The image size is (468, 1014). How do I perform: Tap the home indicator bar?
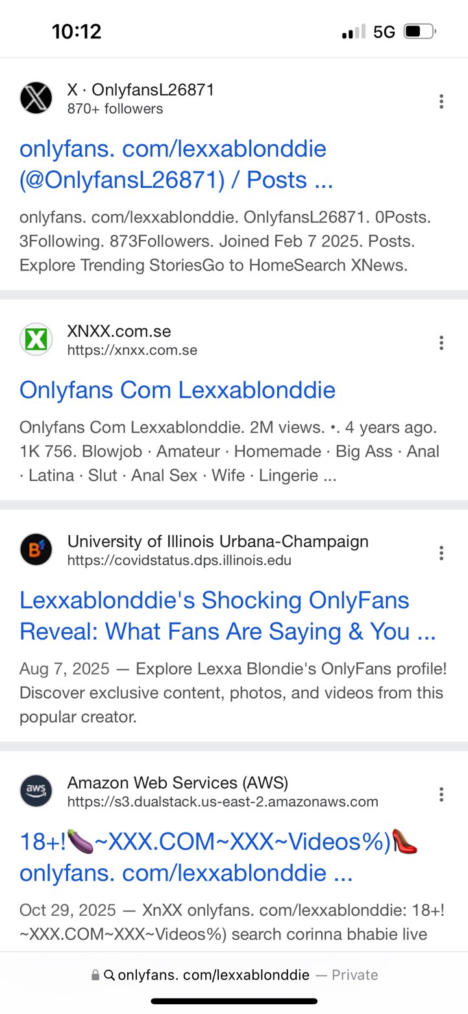234,1001
